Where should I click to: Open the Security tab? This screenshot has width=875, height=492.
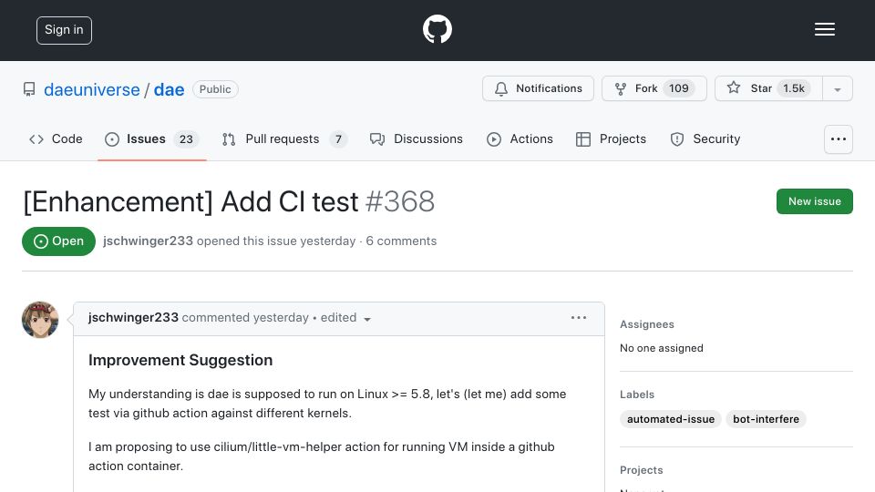705,138
